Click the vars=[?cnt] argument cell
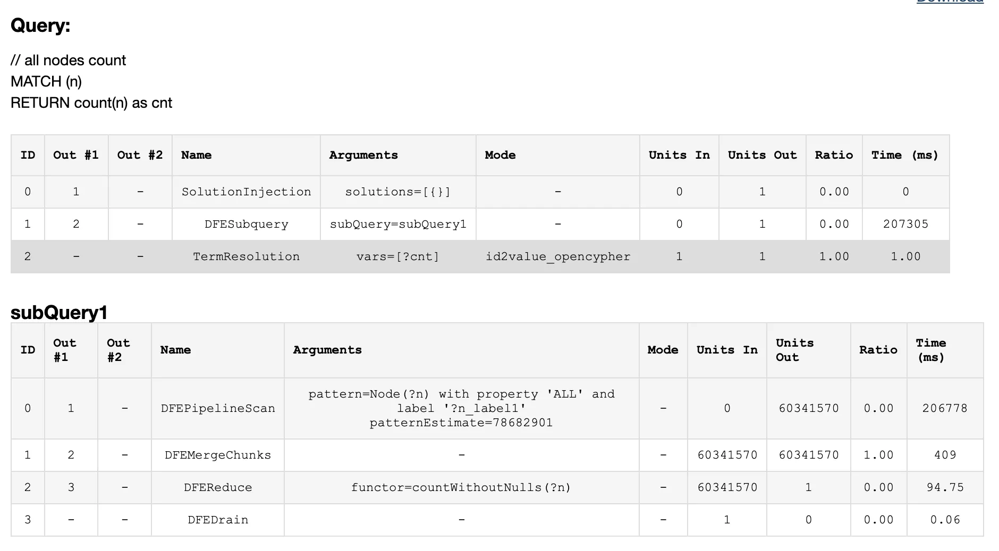The image size is (999, 551). pyautogui.click(x=397, y=256)
